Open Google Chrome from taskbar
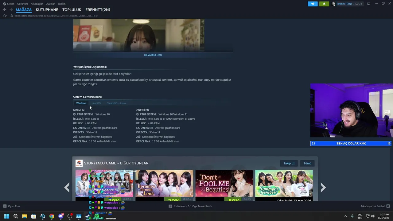This screenshot has width=393, height=221. (x=52, y=216)
